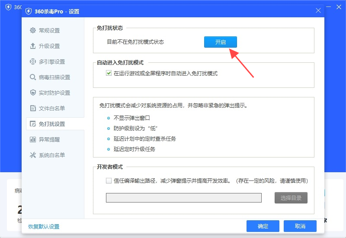
Task: Click the shield logo of main window behind
Action: coord(8,7)
